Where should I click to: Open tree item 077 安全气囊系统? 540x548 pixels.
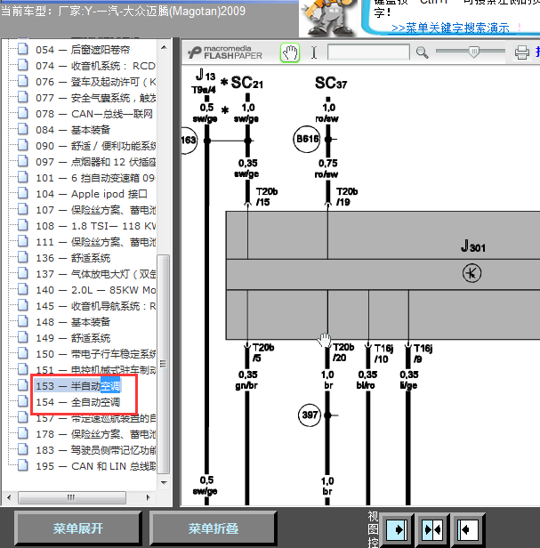coord(95,98)
